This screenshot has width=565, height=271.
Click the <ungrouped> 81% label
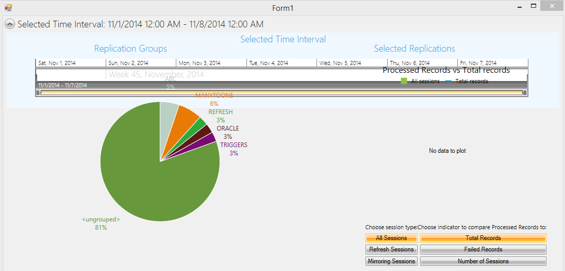point(101,224)
